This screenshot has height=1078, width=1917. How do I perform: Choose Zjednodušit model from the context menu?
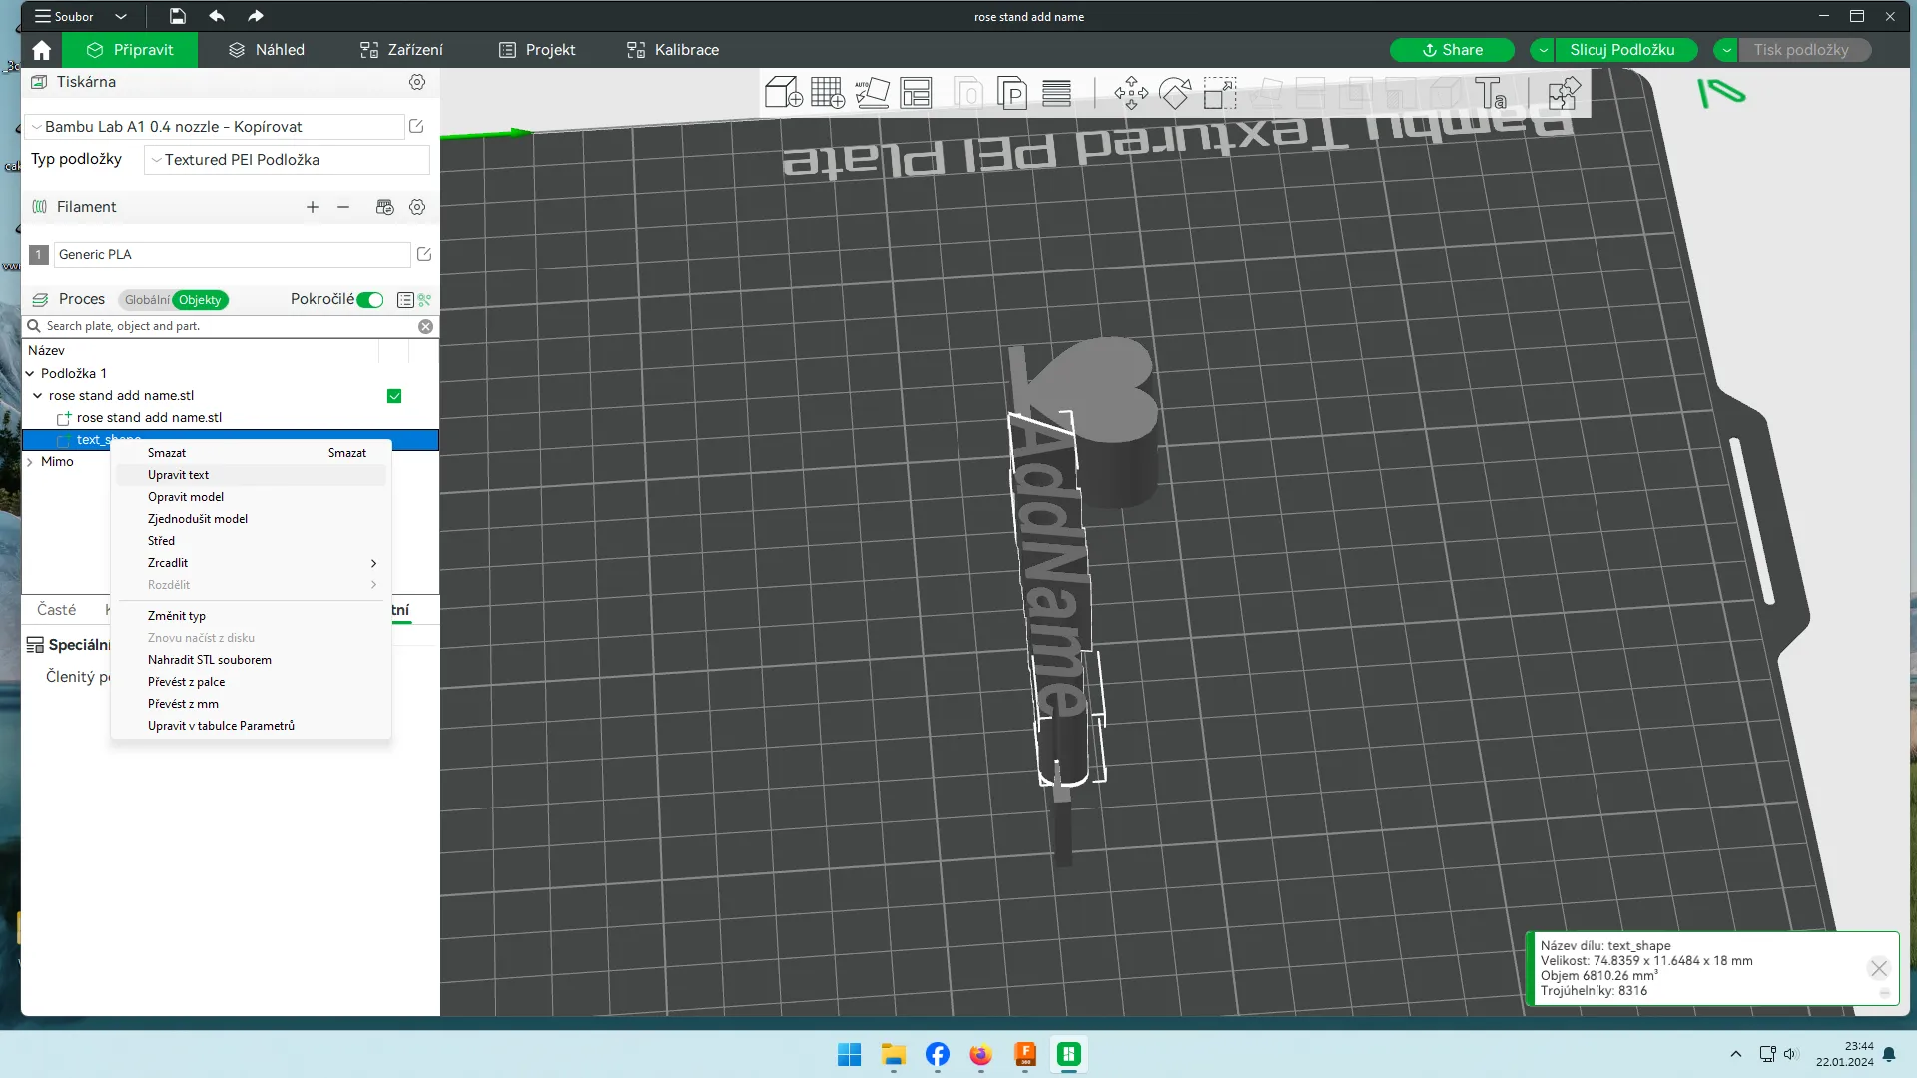pyautogui.click(x=250, y=519)
